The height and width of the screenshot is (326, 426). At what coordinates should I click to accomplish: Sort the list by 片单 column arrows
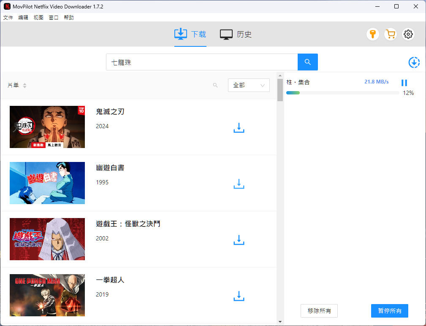tap(24, 86)
